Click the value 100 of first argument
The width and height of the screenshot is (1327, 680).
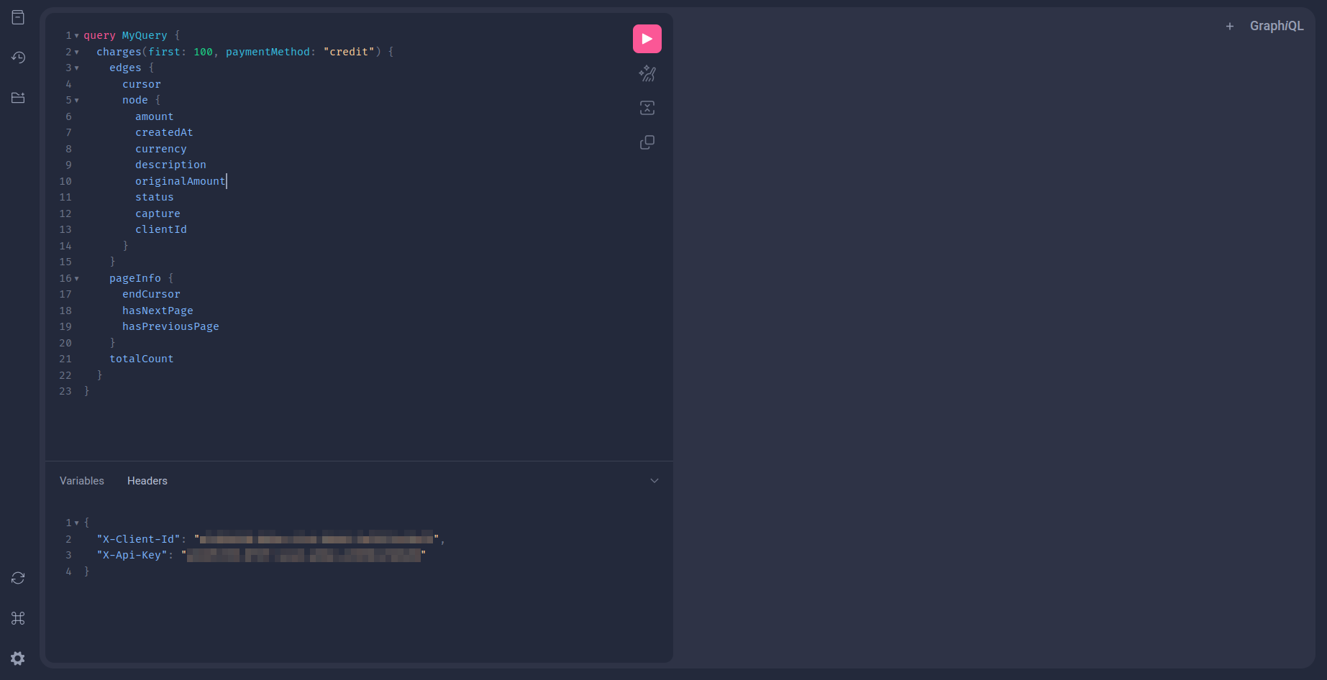(x=203, y=52)
